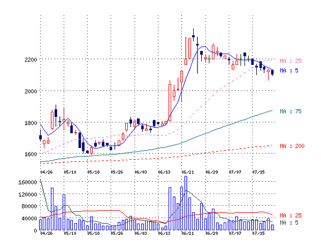Click the 05/18 date under the price chart
This screenshot has width=321, height=245.
[93, 172]
